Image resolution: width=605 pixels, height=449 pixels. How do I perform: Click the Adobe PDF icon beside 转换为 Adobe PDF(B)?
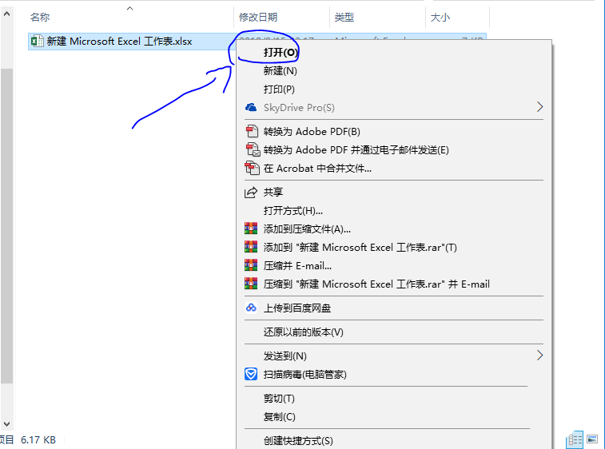[252, 131]
